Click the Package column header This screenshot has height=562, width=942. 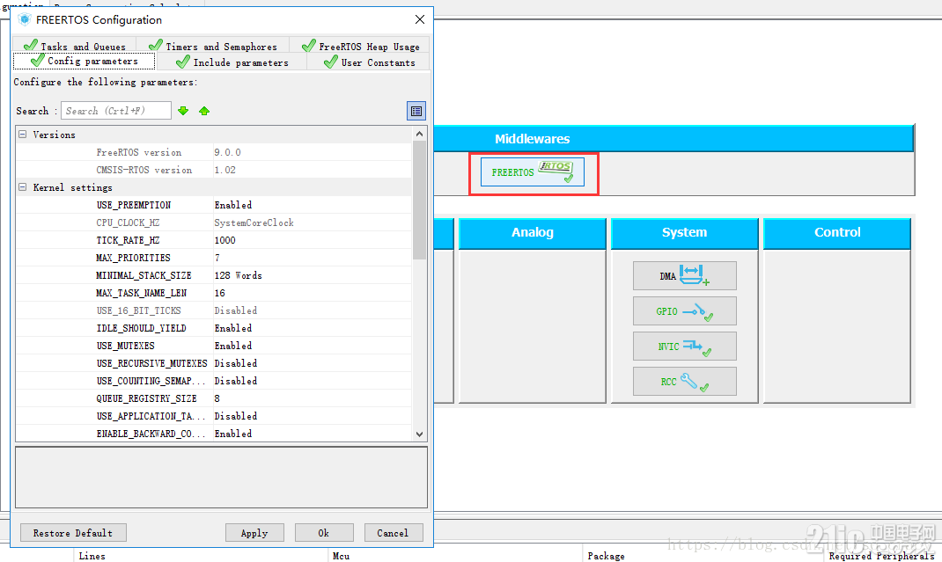[x=607, y=556]
